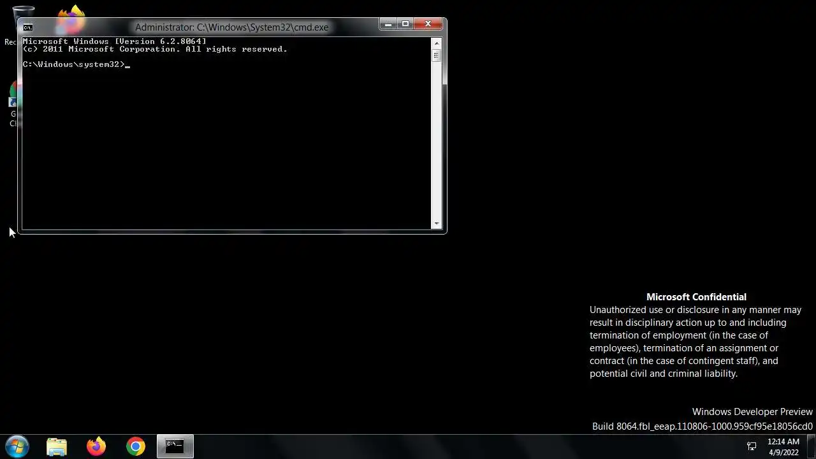816x459 pixels.
Task: Open the cmd window system menu icon
Action: pos(27,27)
